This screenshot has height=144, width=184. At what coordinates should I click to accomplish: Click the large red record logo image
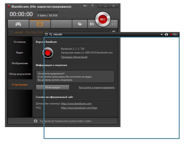coord(48,53)
